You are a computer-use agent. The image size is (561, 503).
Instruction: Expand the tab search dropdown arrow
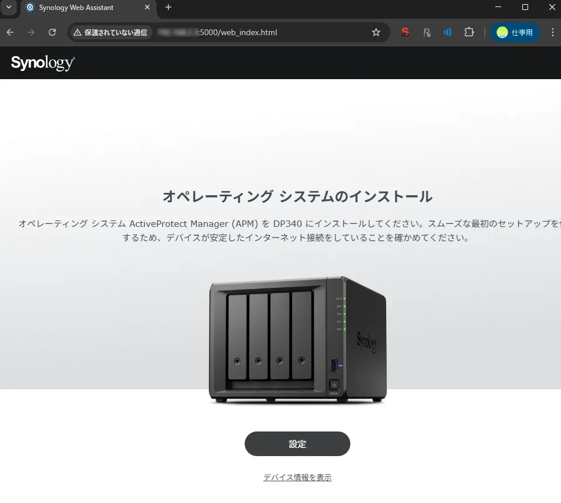click(9, 8)
